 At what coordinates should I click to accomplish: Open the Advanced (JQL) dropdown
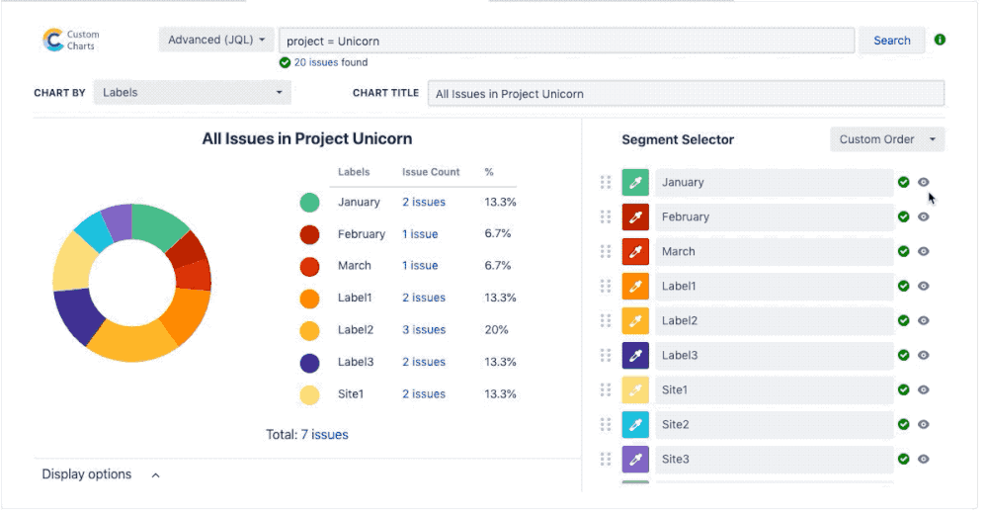point(216,40)
